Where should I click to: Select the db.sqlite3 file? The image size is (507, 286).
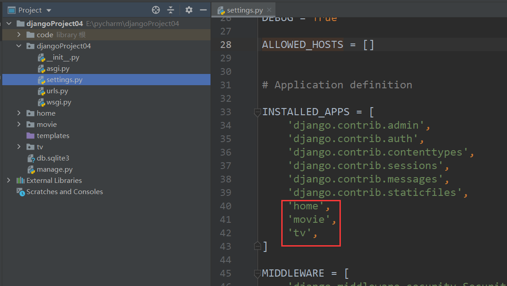[x=53, y=158]
